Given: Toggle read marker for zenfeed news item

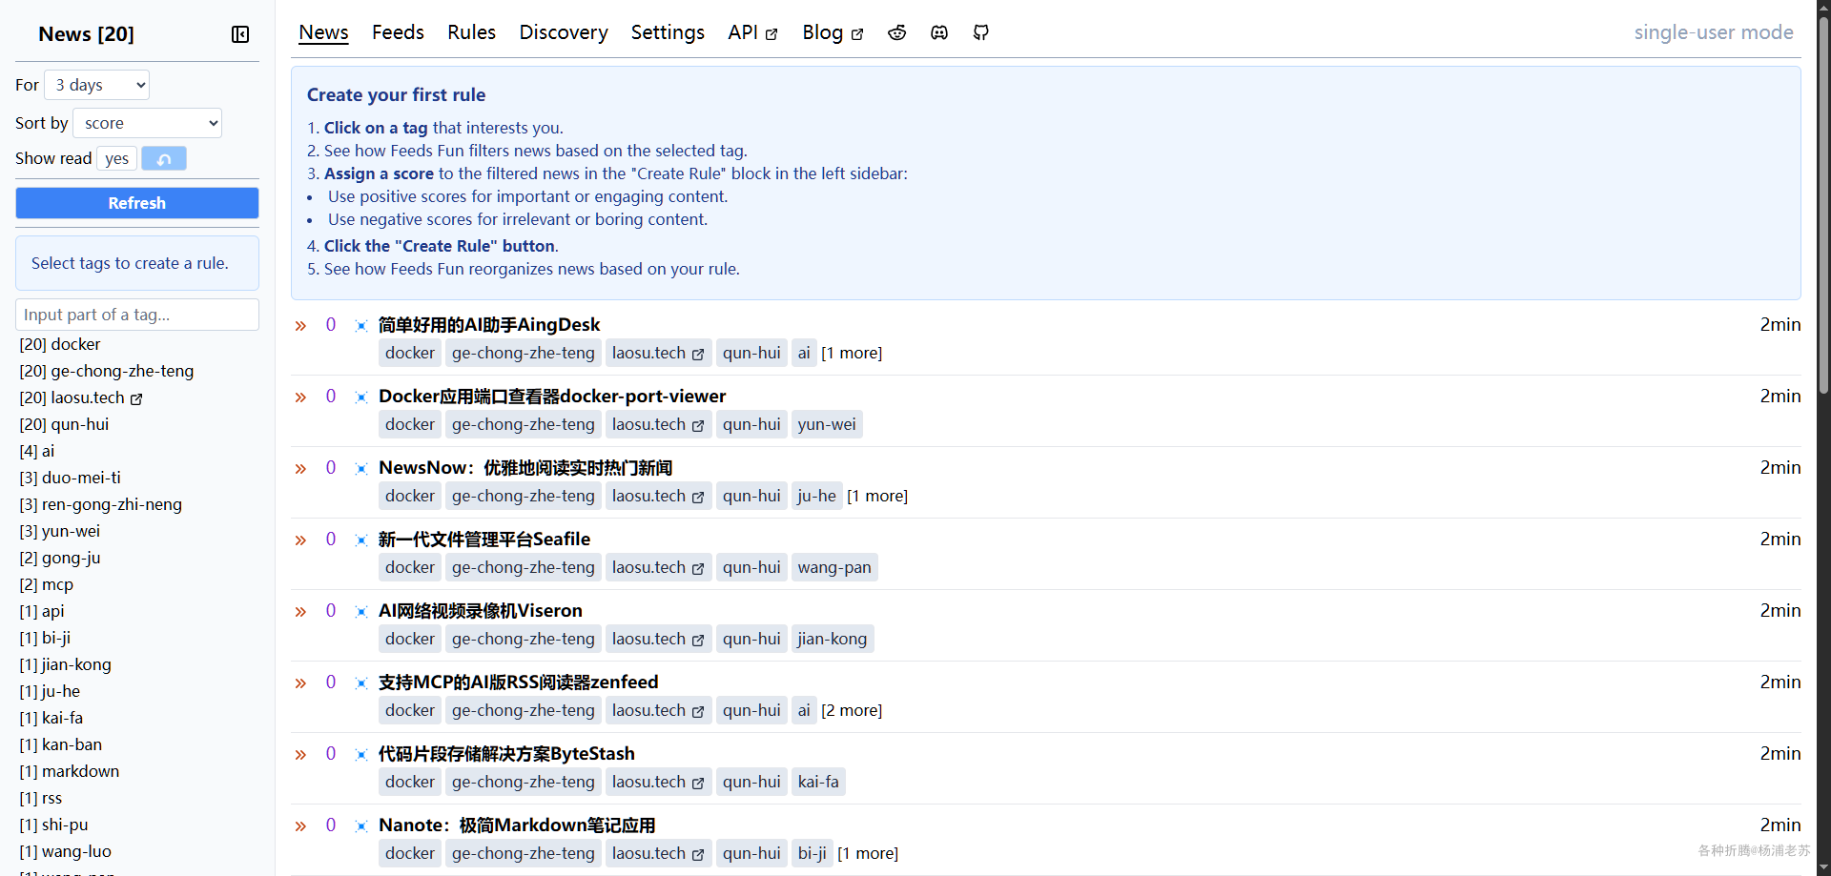Looking at the screenshot, I should (x=361, y=683).
